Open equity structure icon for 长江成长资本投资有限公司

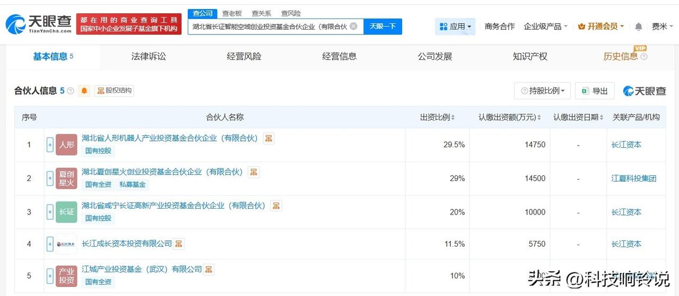(179, 244)
